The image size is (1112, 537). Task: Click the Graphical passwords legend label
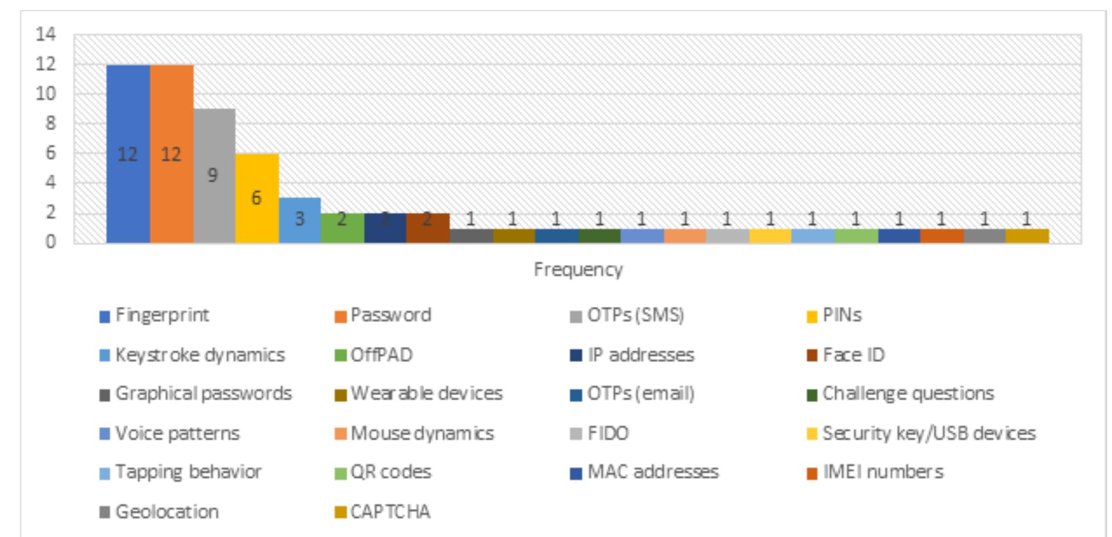pos(203,394)
